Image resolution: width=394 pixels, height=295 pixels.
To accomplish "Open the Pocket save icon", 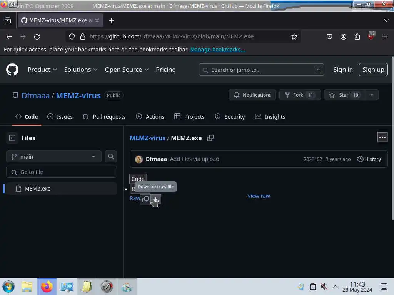I will pyautogui.click(x=329, y=36).
